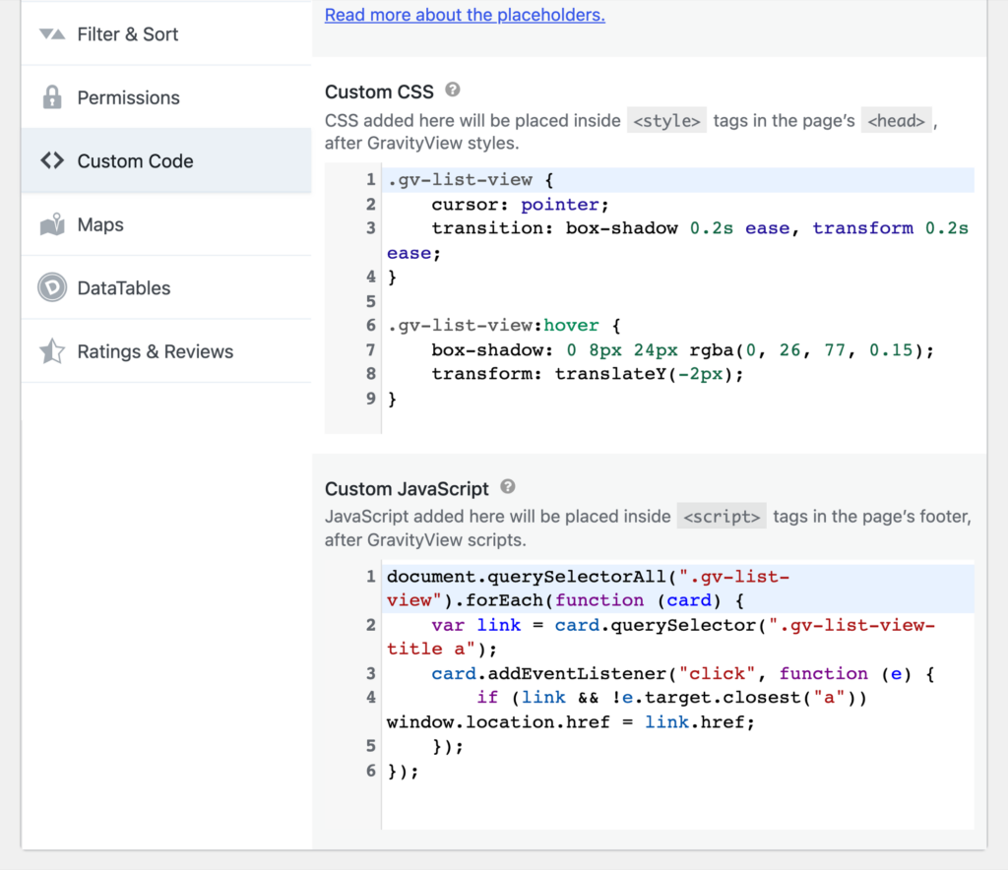The height and width of the screenshot is (870, 1008).
Task: Click the '<script>' code tag in JavaScript description
Action: (722, 516)
